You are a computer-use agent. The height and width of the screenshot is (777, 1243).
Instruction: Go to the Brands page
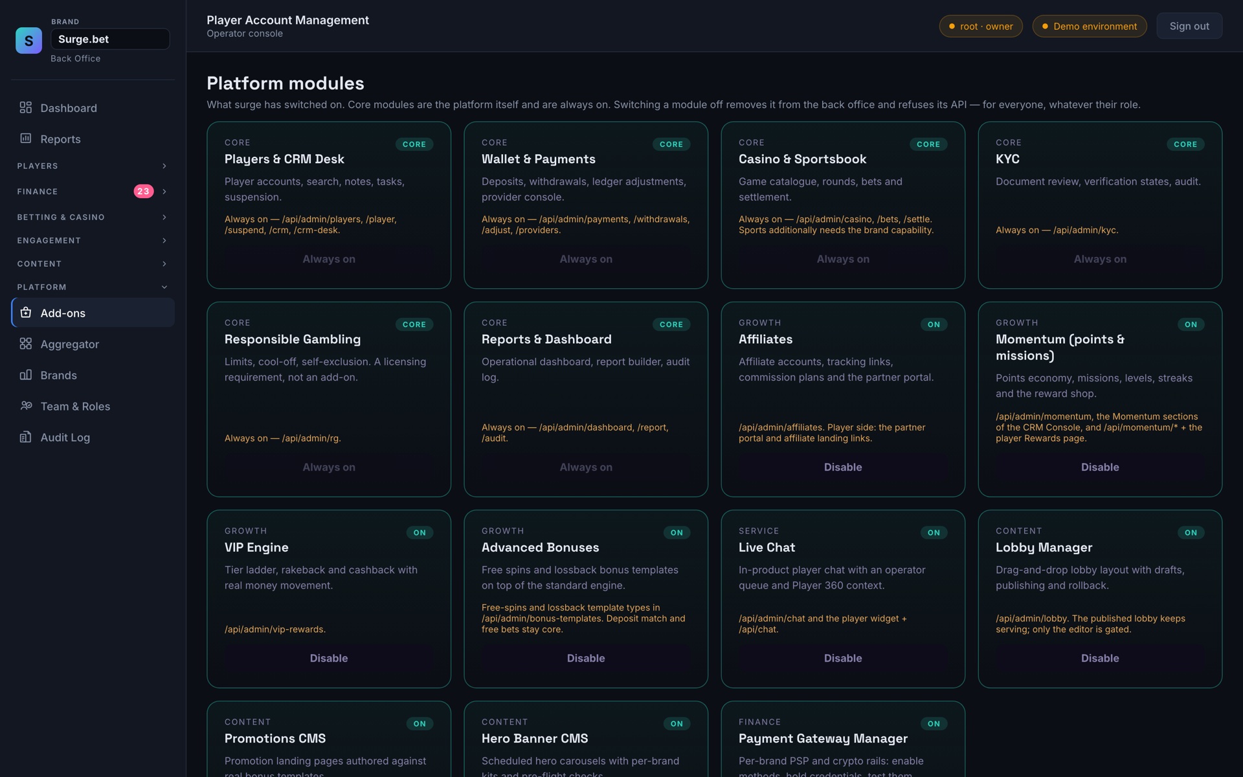click(93, 375)
